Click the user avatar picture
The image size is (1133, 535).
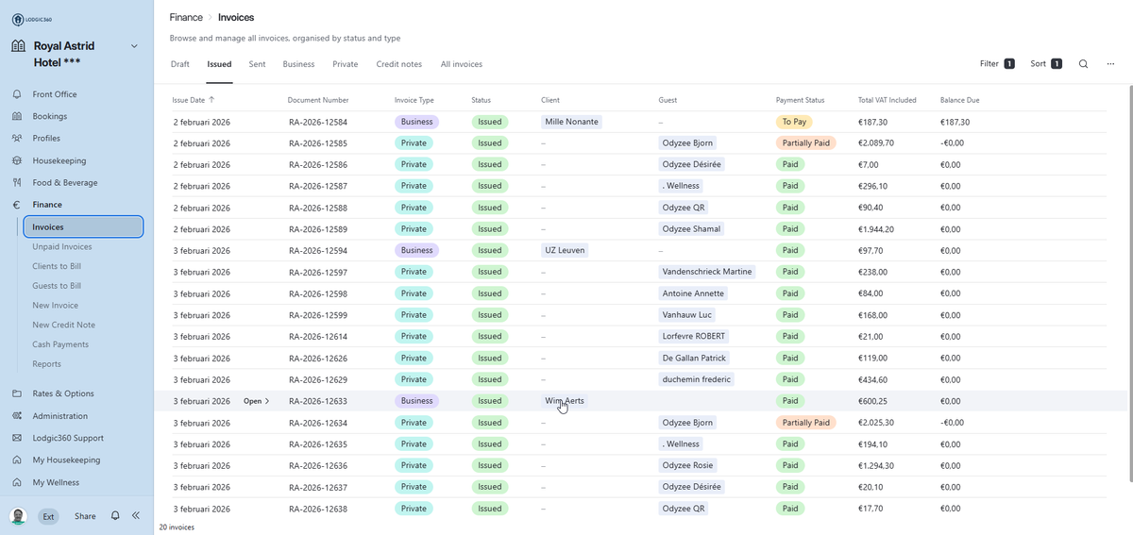pos(18,516)
